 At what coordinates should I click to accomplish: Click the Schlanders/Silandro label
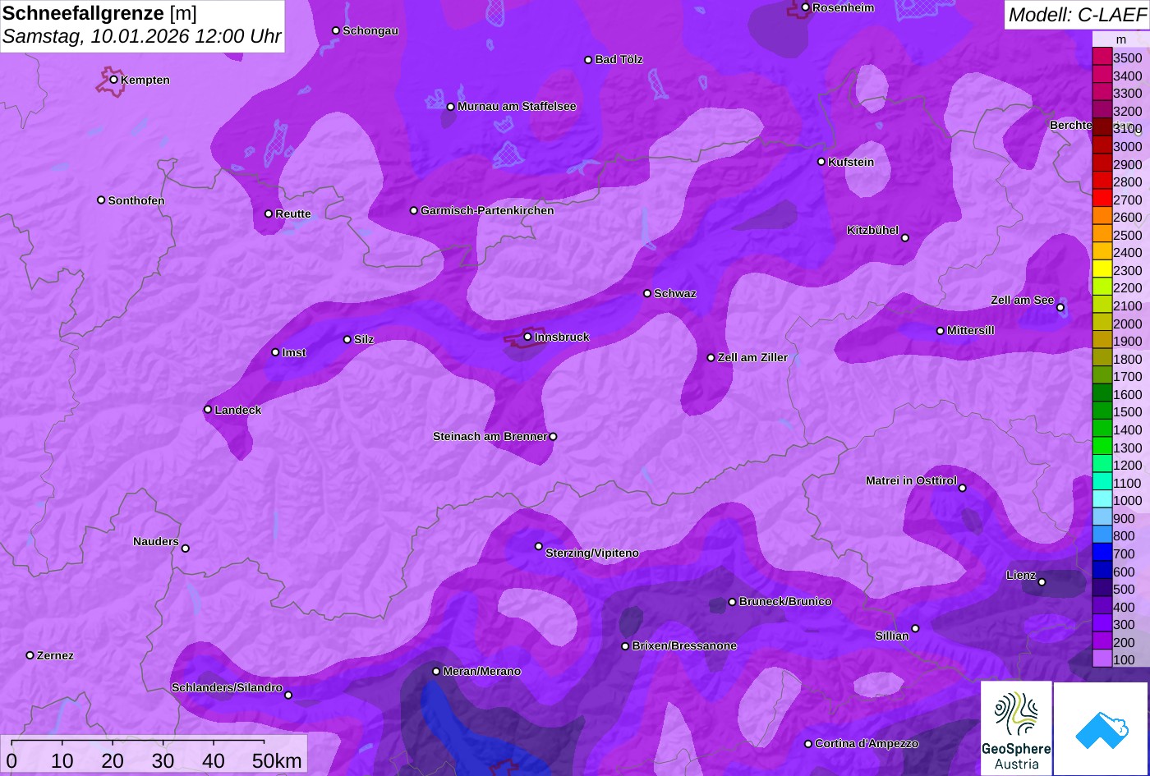coord(227,688)
